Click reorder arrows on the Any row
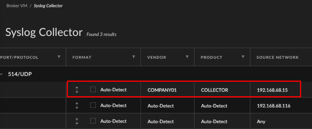Viewport: 312px width, 129px height. (77, 121)
